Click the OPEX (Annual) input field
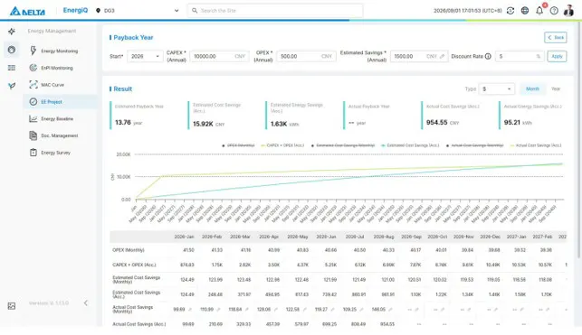Viewport: 582px width, 335px height. click(306, 56)
